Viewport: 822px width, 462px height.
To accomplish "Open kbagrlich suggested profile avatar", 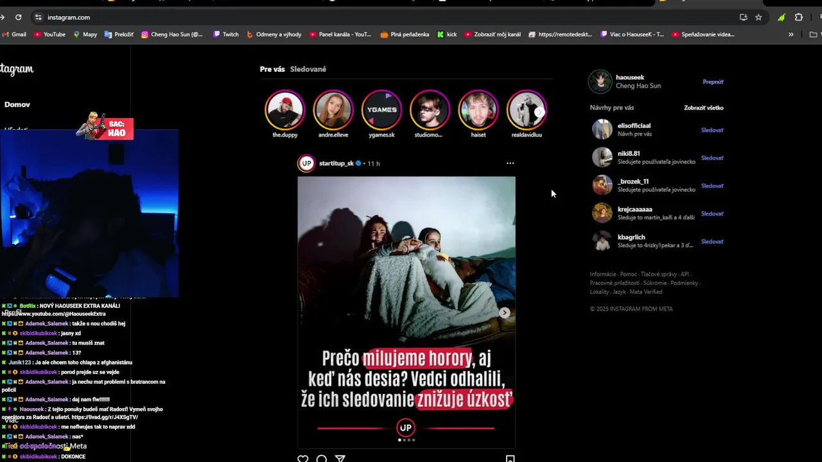I will tap(602, 241).
